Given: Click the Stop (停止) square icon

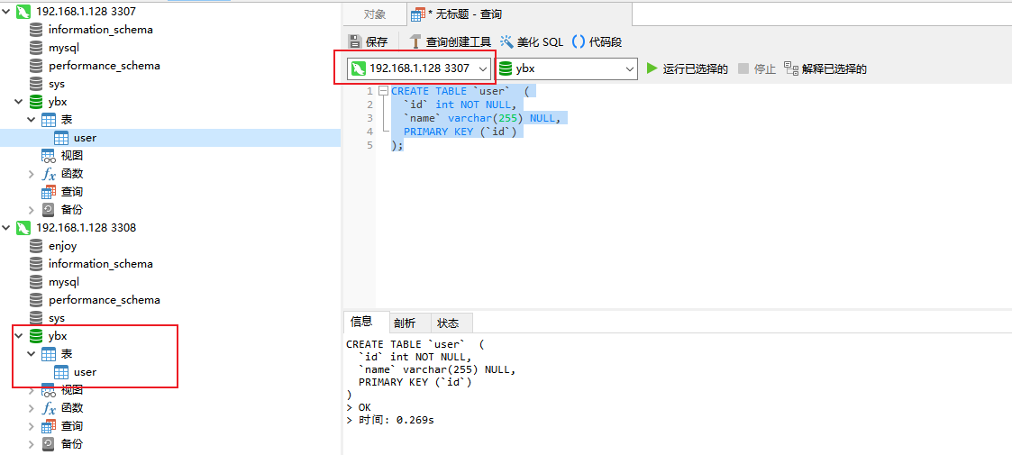Looking at the screenshot, I should [743, 68].
